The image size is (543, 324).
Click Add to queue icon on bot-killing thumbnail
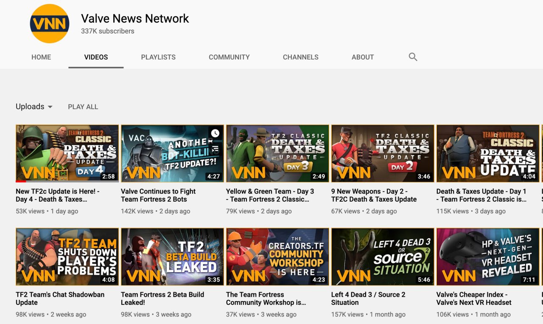pyautogui.click(x=215, y=149)
